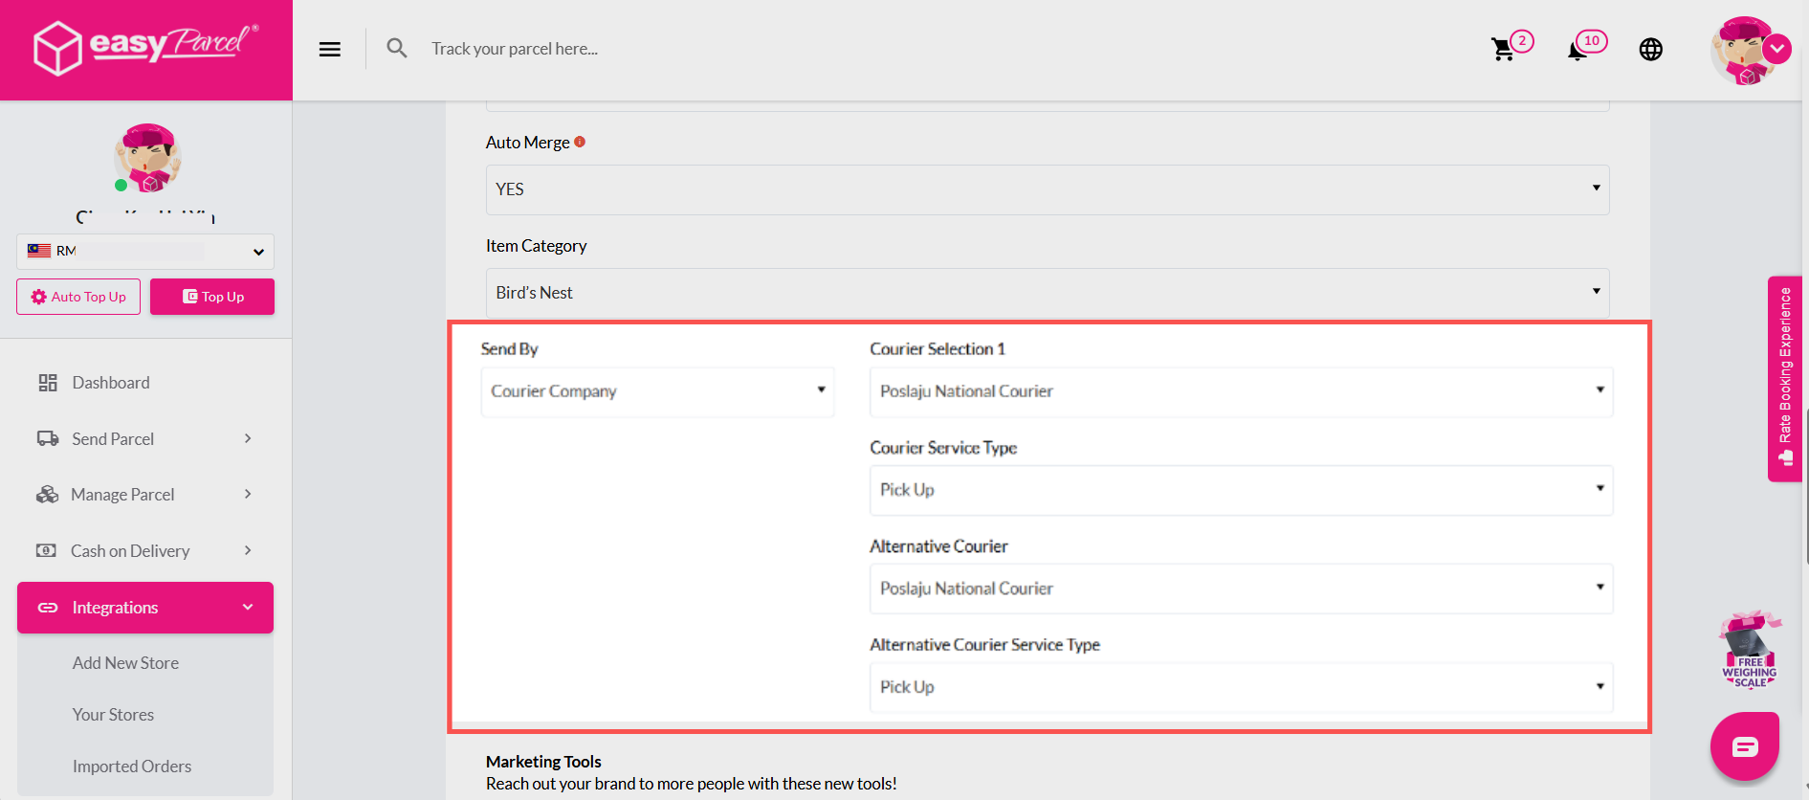
Task: Click the Cash on Delivery money icon
Action: click(x=46, y=550)
